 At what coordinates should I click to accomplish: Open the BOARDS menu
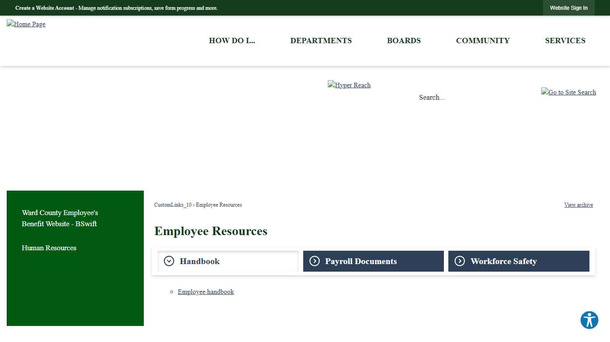point(404,41)
